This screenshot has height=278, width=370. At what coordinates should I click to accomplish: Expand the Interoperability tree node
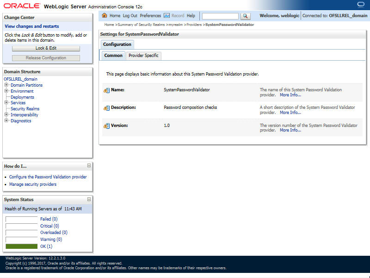coord(6,114)
